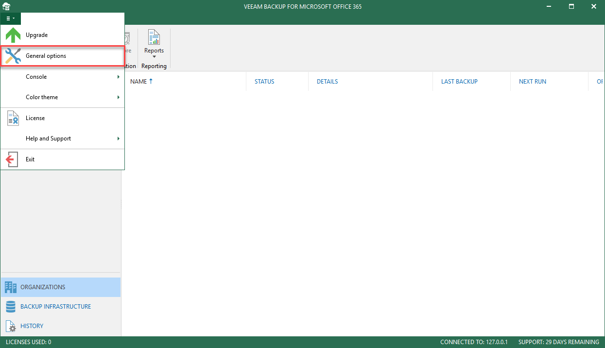Screen dimensions: 605x348
Task: Click the History gear icon
Action: [x=11, y=326]
